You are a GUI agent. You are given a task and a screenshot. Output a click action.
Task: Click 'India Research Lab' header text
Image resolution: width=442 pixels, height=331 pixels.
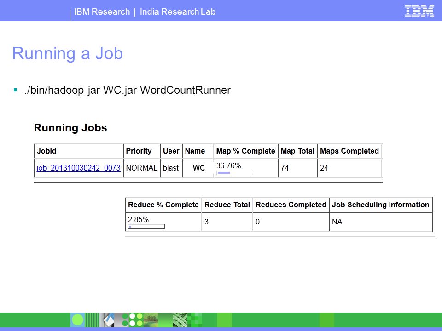pyautogui.click(x=178, y=12)
